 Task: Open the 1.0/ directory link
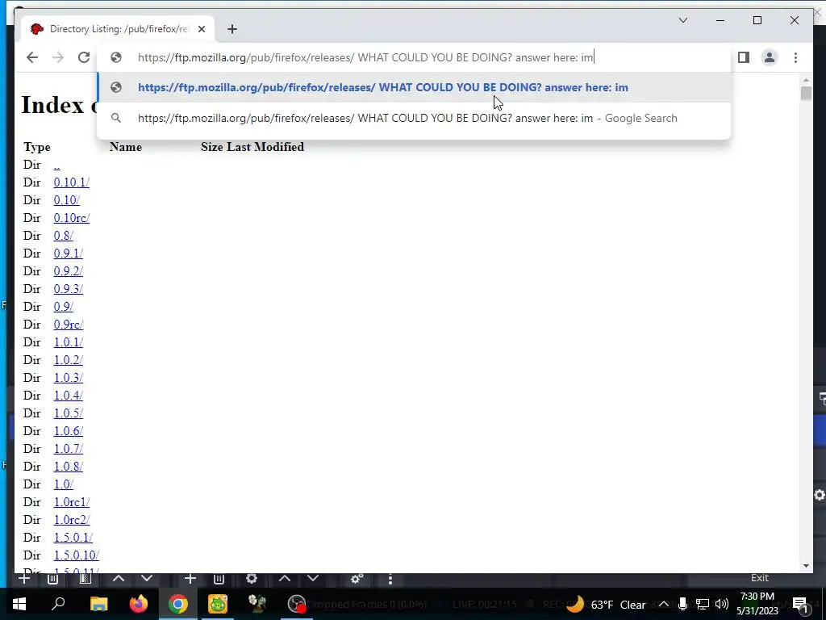pos(63,484)
